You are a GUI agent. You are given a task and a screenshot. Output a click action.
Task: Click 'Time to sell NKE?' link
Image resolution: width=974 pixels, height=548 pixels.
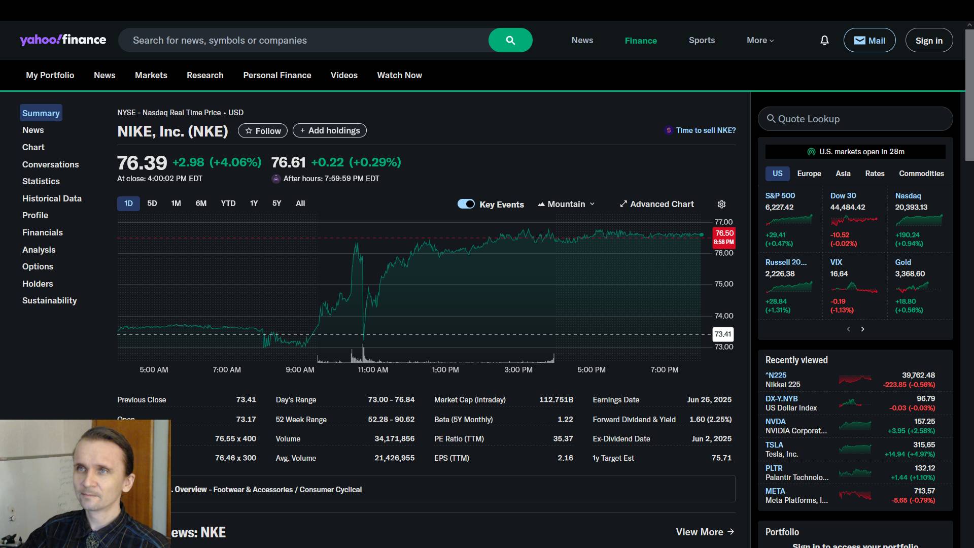(705, 130)
